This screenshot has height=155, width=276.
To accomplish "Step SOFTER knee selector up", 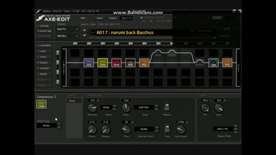I will [x=156, y=106].
